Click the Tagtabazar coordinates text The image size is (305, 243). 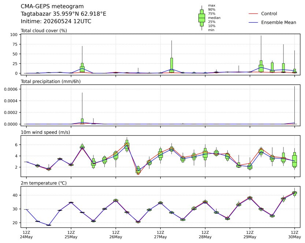[x=63, y=14]
